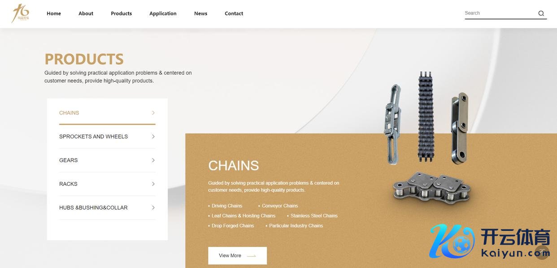The width and height of the screenshot is (557, 268).
Task: Open the Products menu item
Action: click(x=121, y=13)
